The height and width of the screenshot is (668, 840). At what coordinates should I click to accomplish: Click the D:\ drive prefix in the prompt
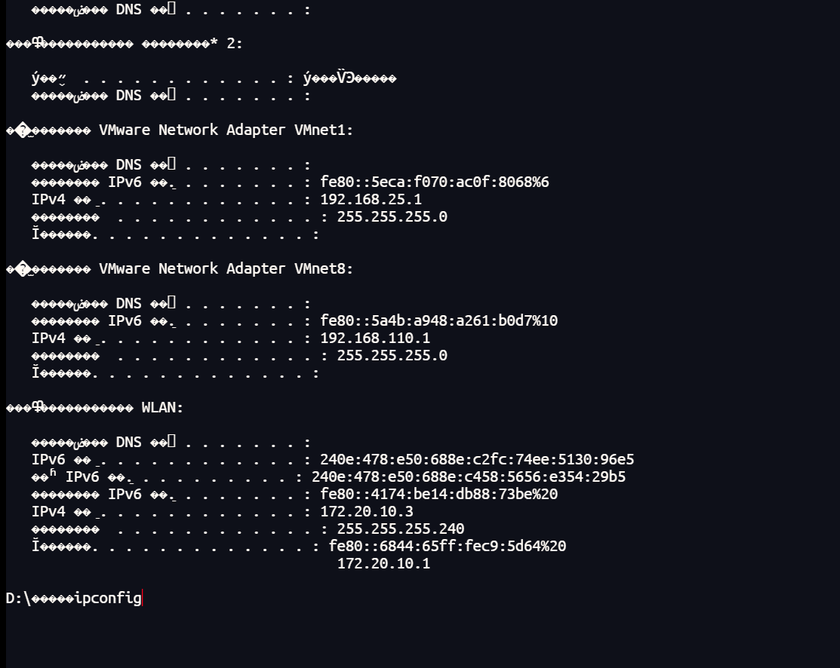tap(18, 599)
